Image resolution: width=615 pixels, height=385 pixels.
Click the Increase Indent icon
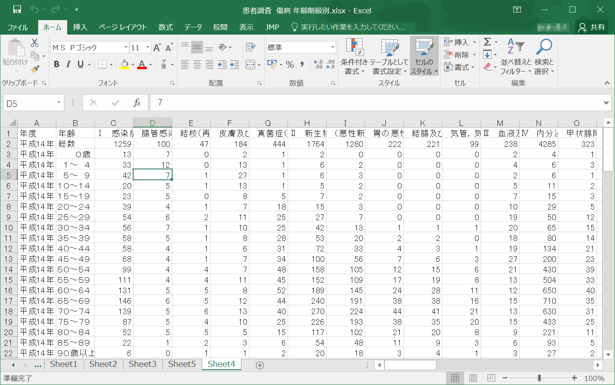tap(234, 64)
